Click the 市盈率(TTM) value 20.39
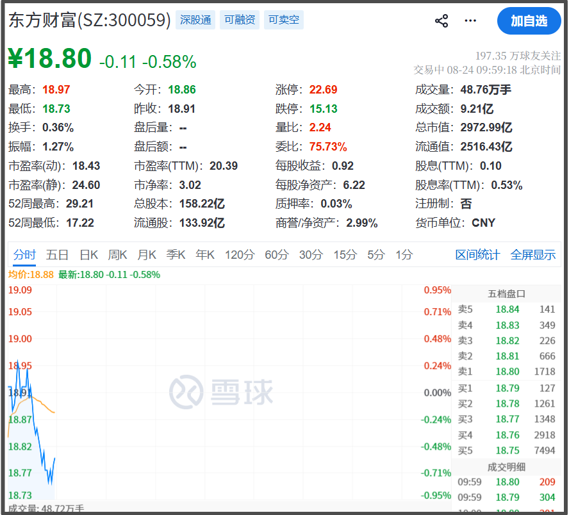 [224, 166]
